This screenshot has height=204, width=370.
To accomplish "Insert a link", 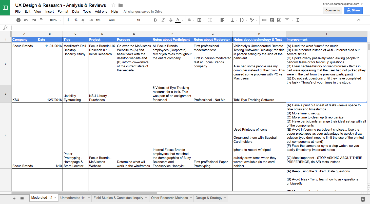I will point(264,20).
